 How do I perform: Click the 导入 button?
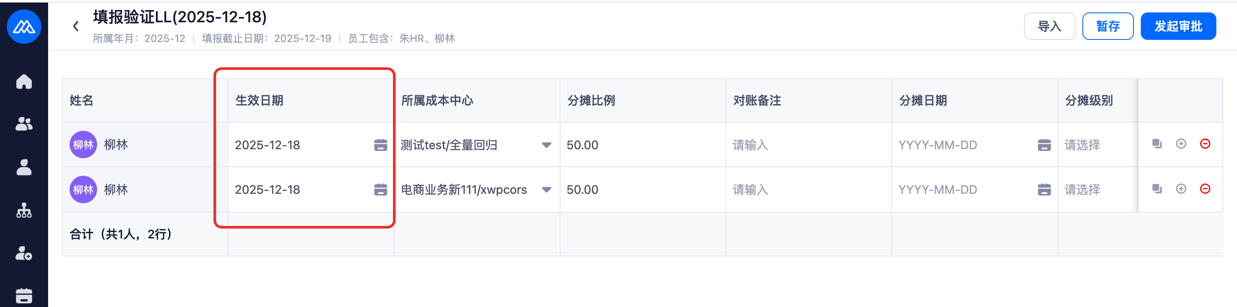pos(1049,27)
